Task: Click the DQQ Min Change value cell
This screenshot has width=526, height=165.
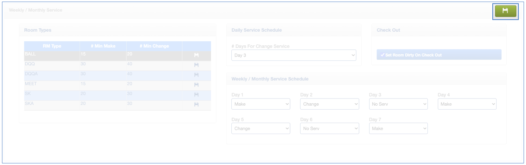Action: [154, 64]
